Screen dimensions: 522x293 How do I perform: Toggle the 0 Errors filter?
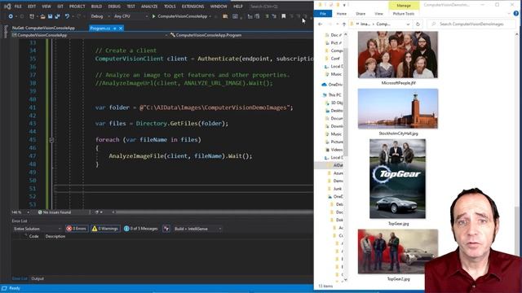point(77,229)
